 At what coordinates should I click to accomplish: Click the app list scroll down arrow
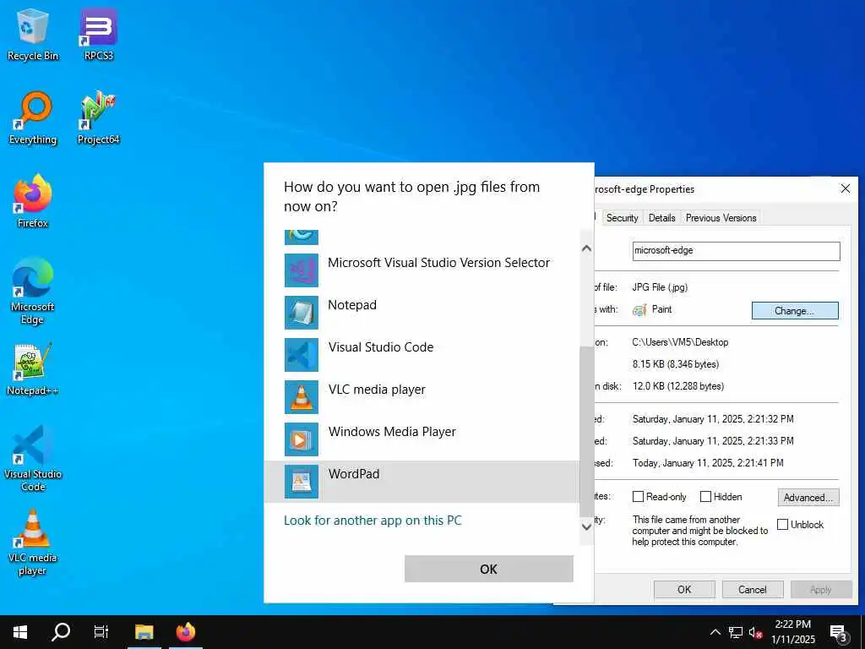point(586,527)
